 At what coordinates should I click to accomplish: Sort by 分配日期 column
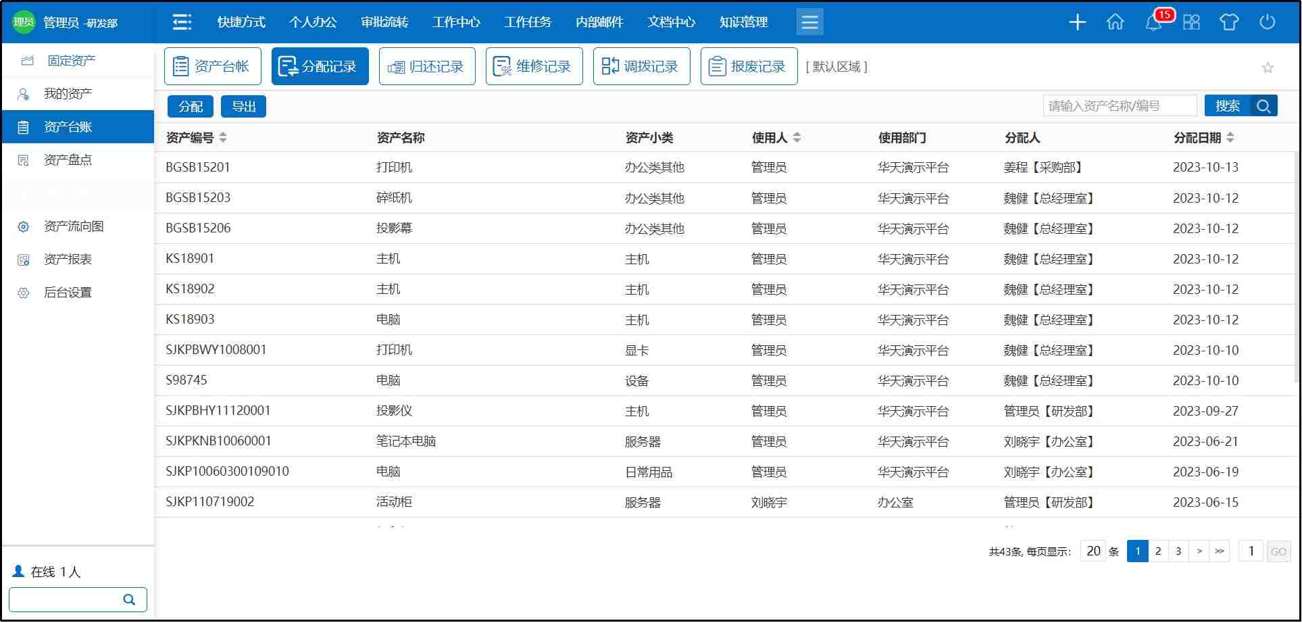[1230, 138]
